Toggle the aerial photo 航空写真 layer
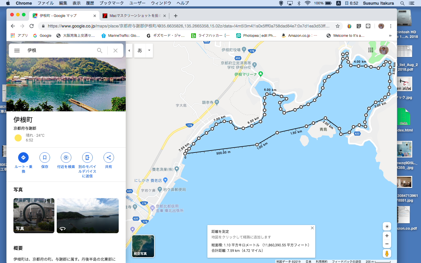421x263 pixels. pyautogui.click(x=143, y=246)
